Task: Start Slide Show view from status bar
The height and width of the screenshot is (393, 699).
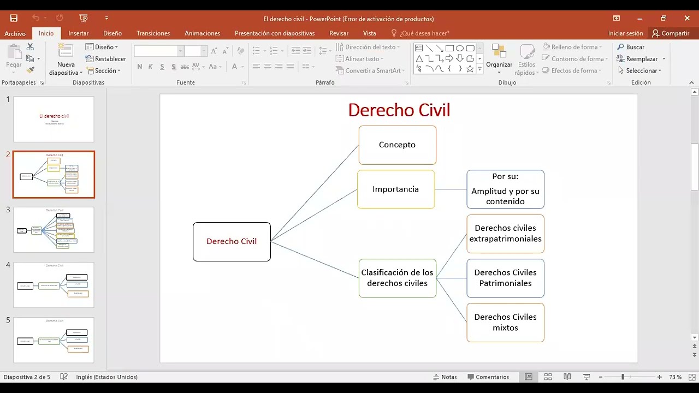Action: [x=587, y=377]
